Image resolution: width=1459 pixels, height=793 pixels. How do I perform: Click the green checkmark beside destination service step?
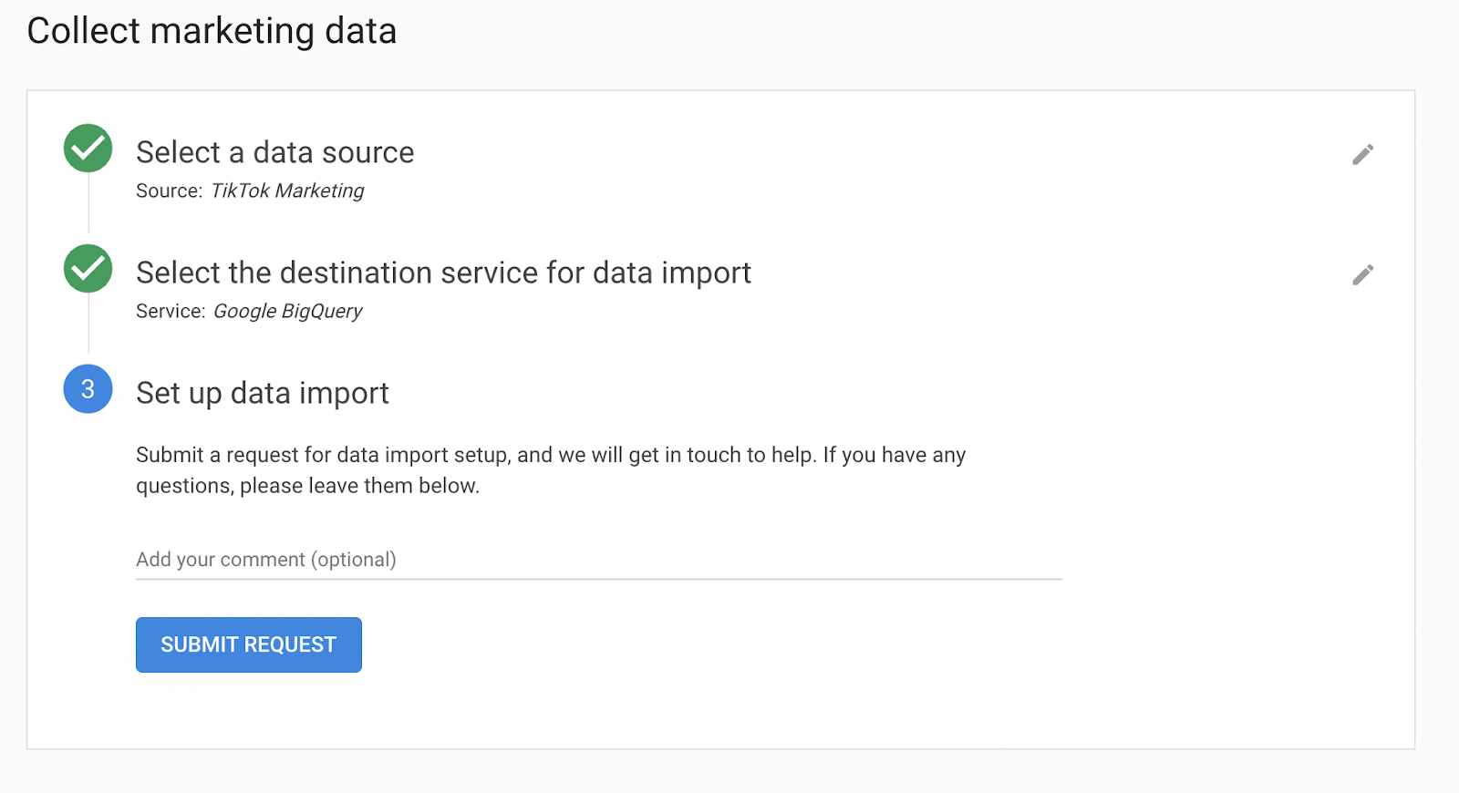[x=88, y=269]
